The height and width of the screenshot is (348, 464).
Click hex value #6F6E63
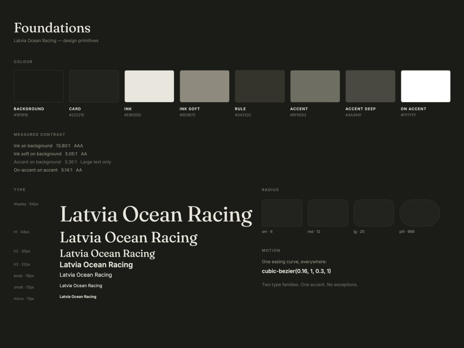pyautogui.click(x=298, y=115)
